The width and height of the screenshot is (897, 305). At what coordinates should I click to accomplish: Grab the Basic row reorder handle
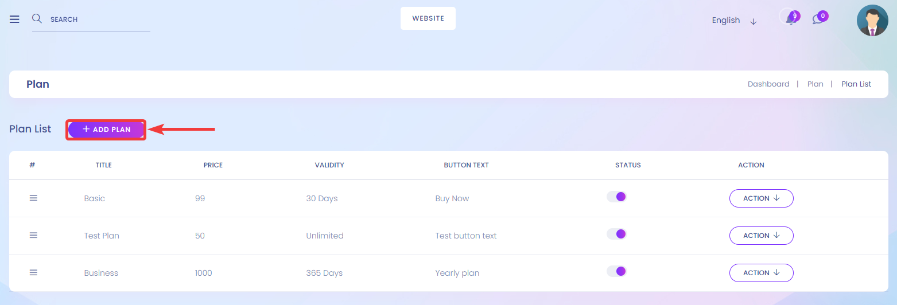pos(33,198)
